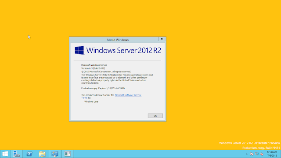The image size is (281, 158).
Task: Open Windows PowerShell from taskbar
Action: click(29, 154)
